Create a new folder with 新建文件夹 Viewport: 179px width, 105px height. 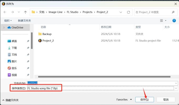[x=24, y=21]
